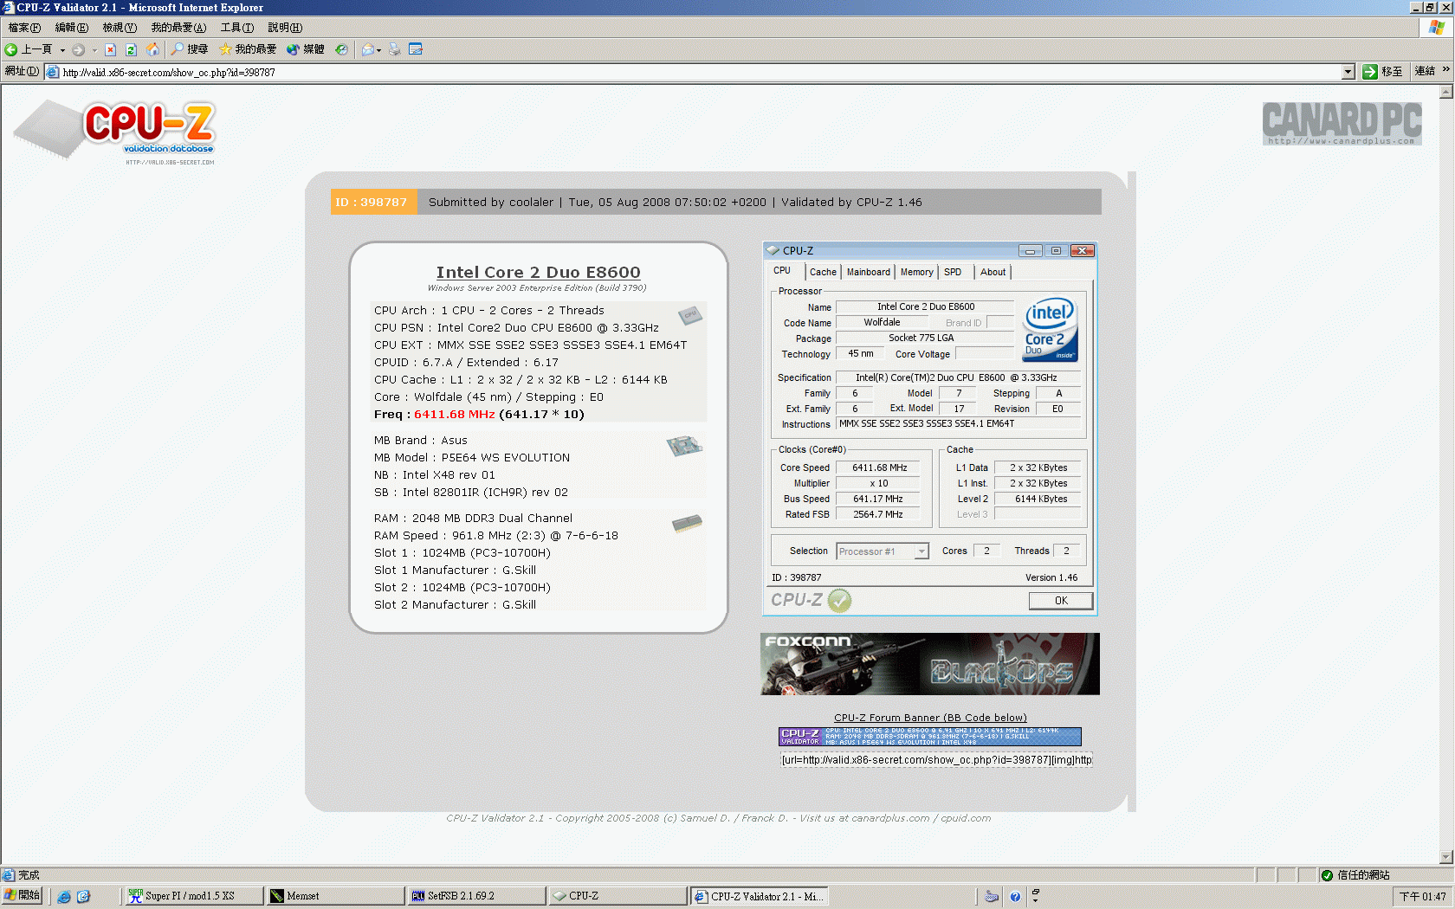The image size is (1455, 909).
Task: Click the Go (移至) button
Action: point(1382,72)
